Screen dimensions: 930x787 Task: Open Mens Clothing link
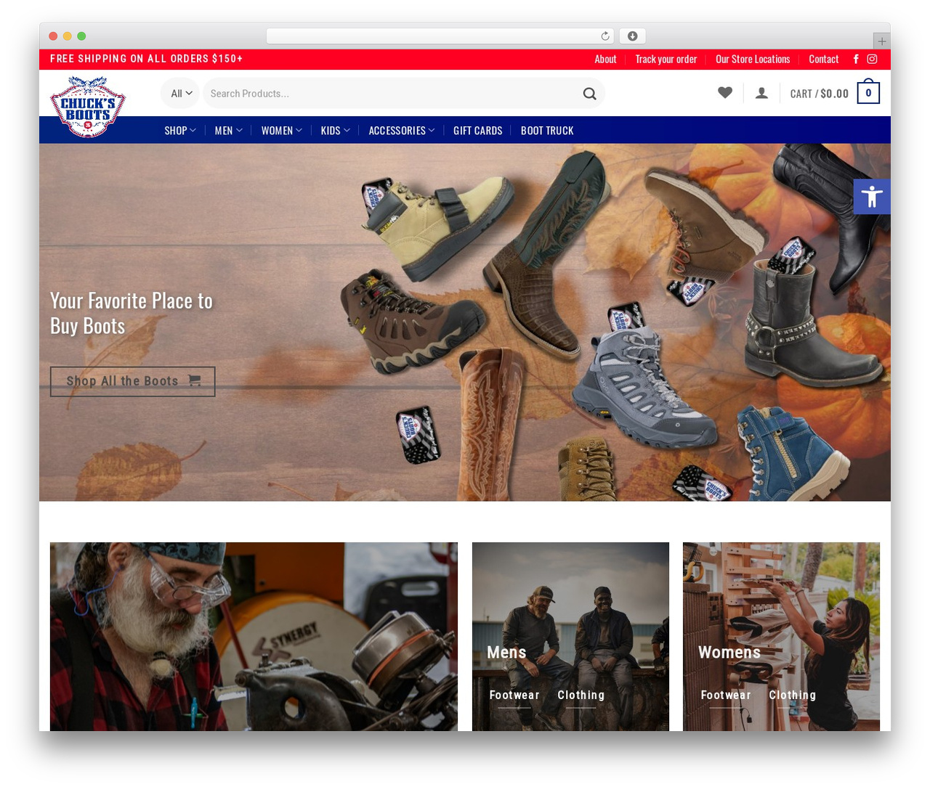click(581, 696)
